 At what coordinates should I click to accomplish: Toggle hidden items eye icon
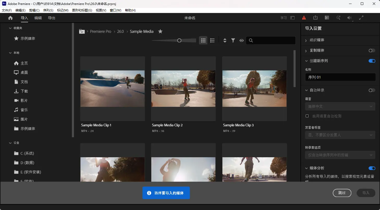(241, 40)
